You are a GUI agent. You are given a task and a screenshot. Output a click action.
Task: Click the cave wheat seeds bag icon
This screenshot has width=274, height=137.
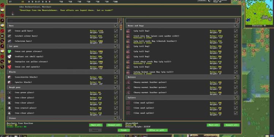[128, 62]
